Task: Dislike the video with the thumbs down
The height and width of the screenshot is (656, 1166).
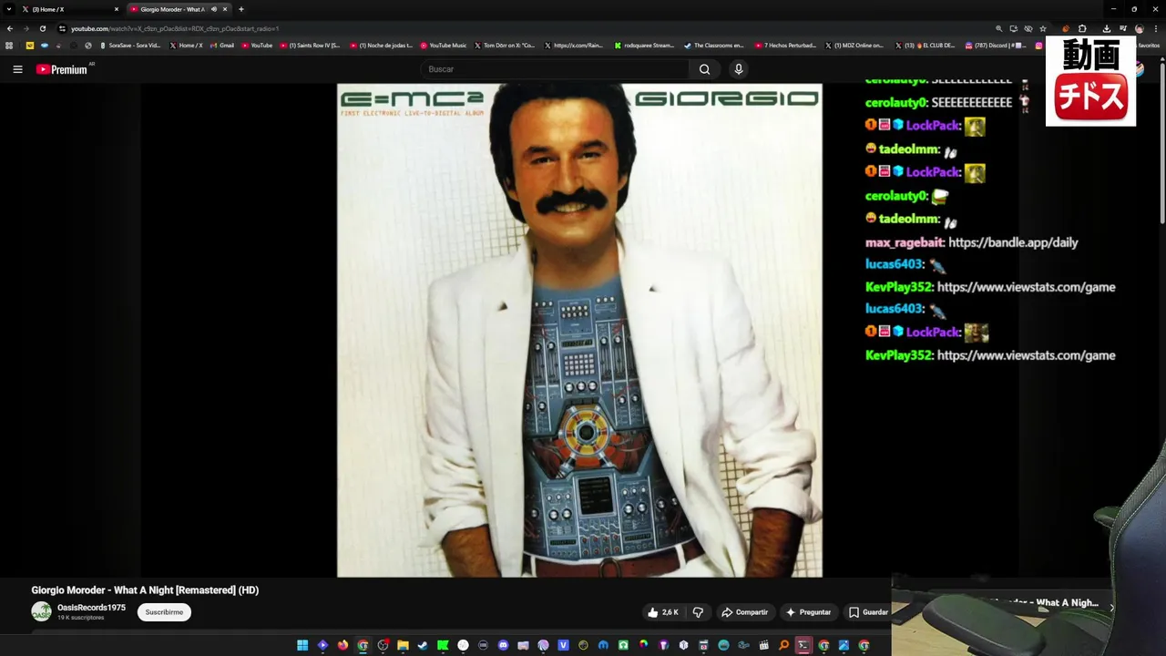Action: (x=698, y=612)
